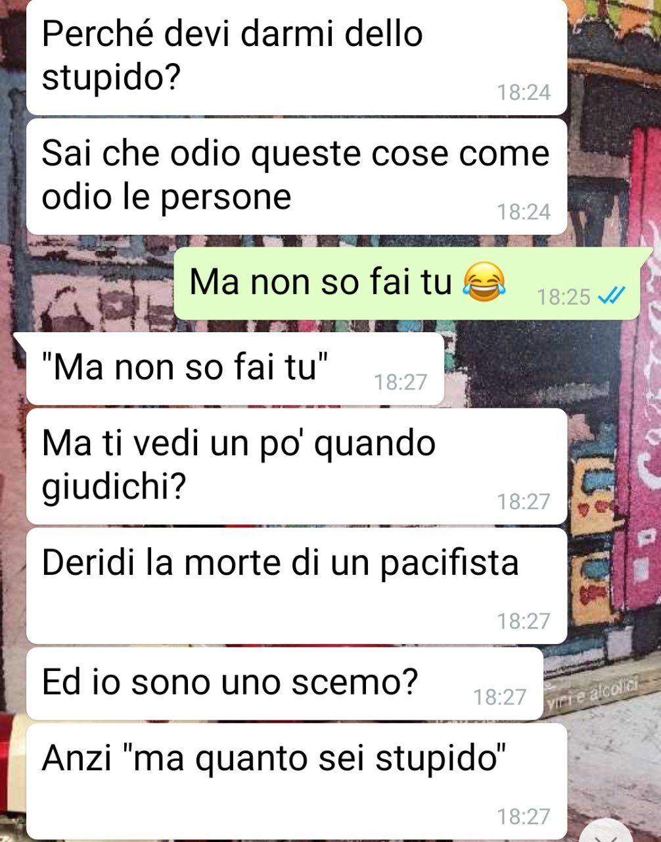Viewport: 661px width, 842px height.
Task: Select message "Perché devi darmi dello stupido?"
Action: click(x=296, y=57)
